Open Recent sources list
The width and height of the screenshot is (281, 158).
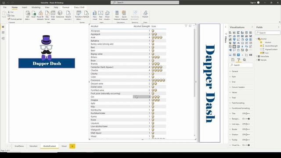click(68, 15)
